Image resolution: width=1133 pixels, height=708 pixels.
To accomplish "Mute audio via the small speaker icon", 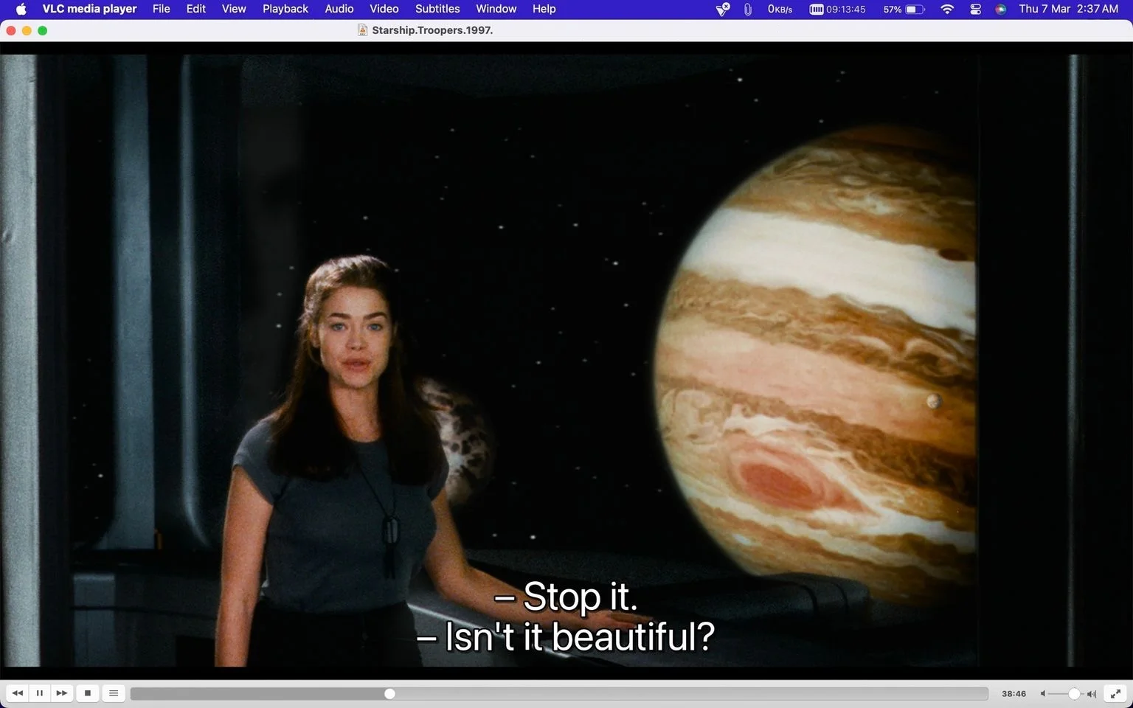I will pyautogui.click(x=1043, y=694).
